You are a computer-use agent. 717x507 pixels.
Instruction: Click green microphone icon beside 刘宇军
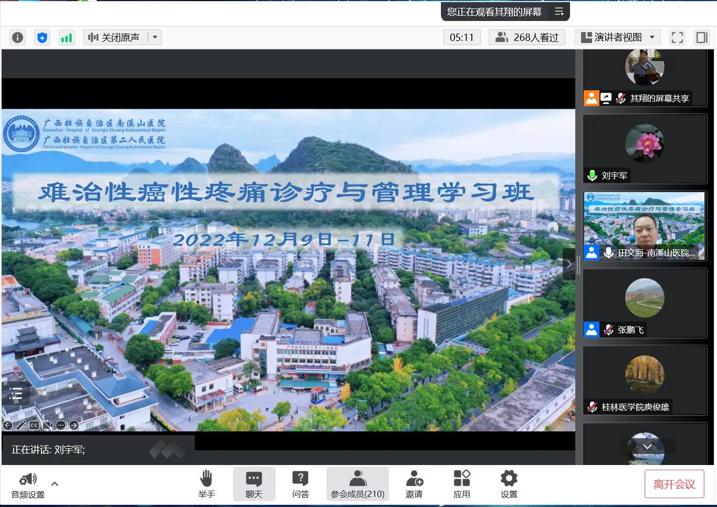[x=592, y=176]
